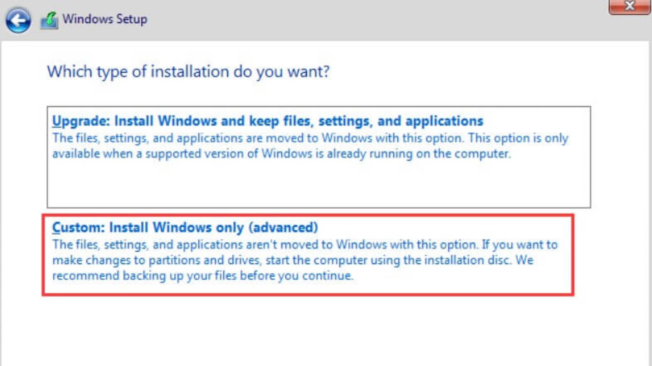
Task: Go back using the blue arrow button
Action: point(18,20)
